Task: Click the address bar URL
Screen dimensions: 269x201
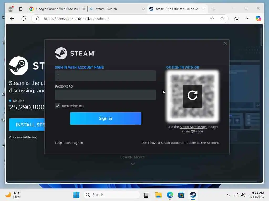Action: click(76, 19)
